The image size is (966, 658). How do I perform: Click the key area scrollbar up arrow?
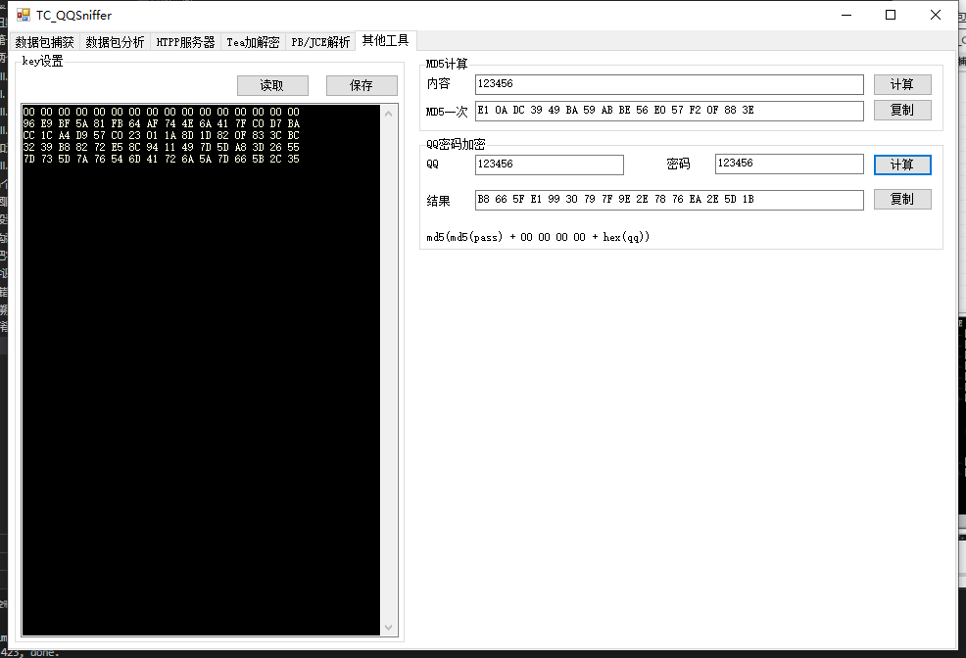click(389, 114)
